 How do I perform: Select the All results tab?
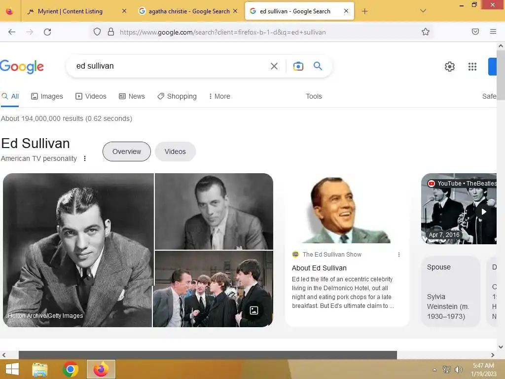point(10,96)
